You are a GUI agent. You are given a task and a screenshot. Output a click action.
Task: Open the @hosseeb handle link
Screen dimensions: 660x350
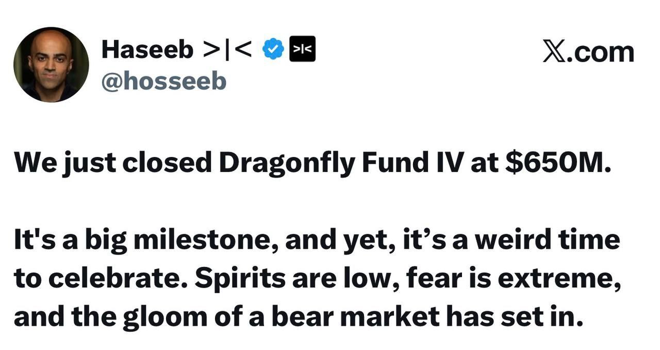pyautogui.click(x=163, y=81)
